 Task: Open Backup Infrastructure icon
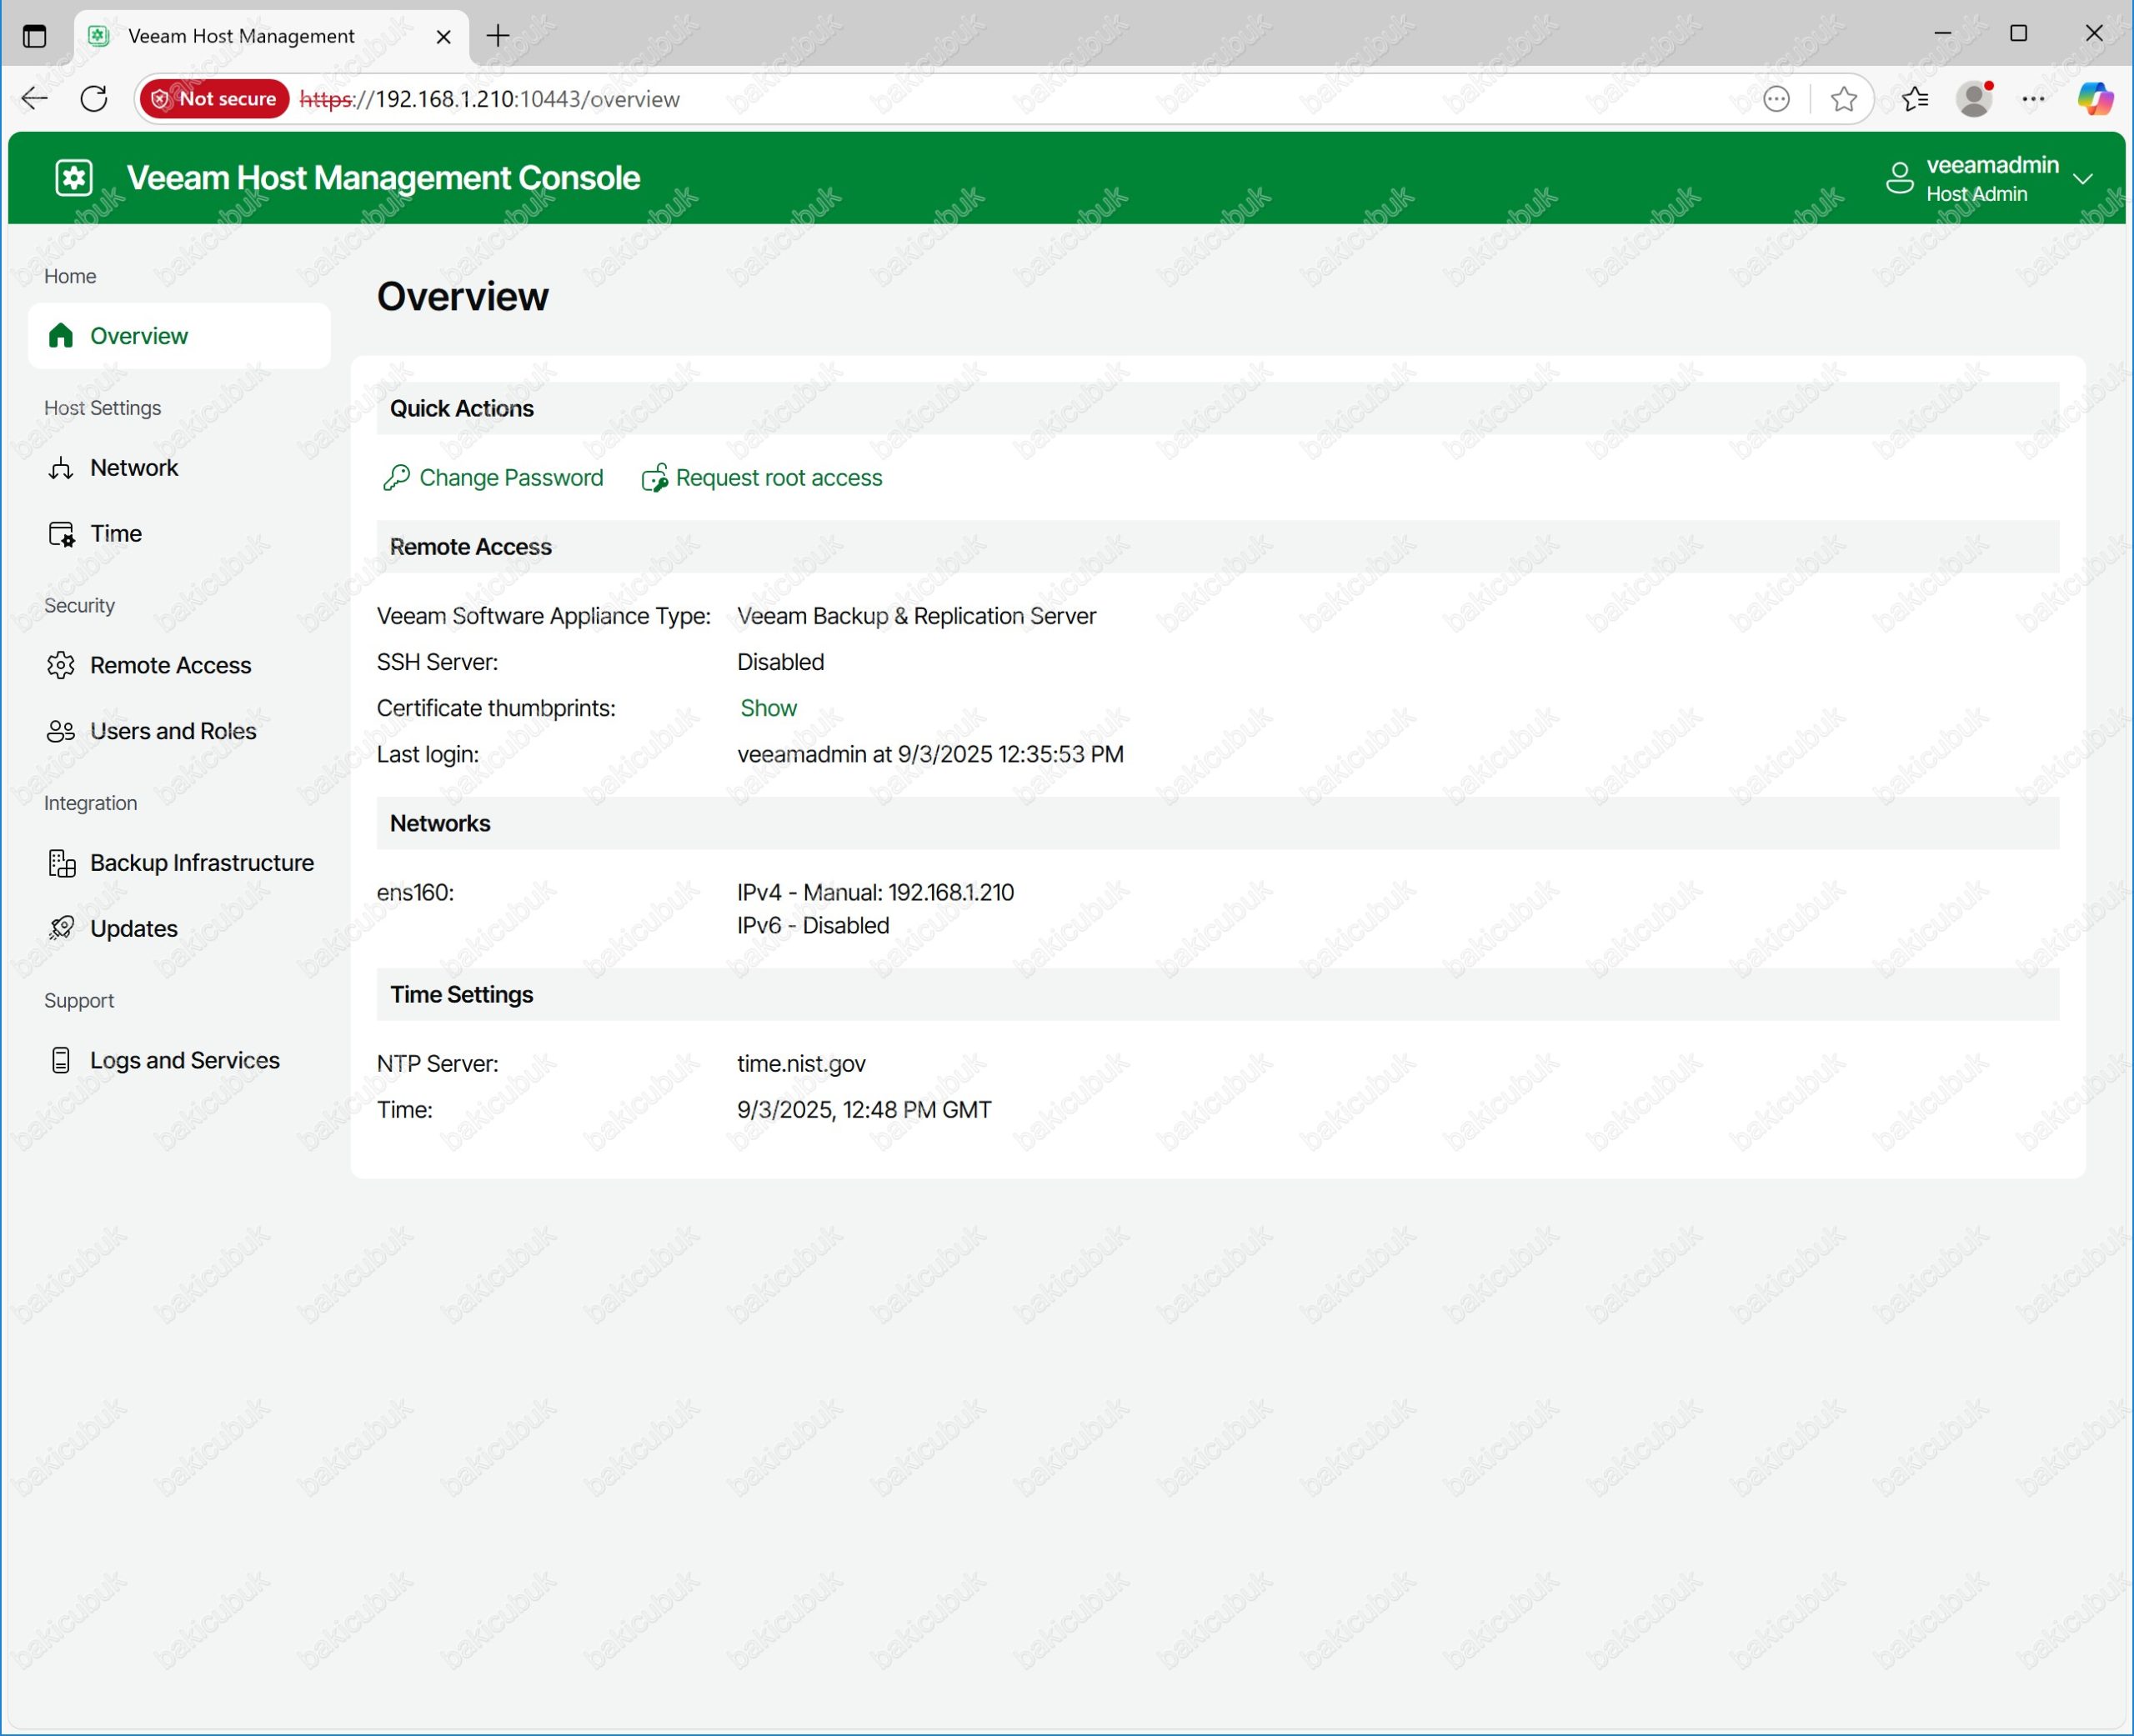[61, 863]
